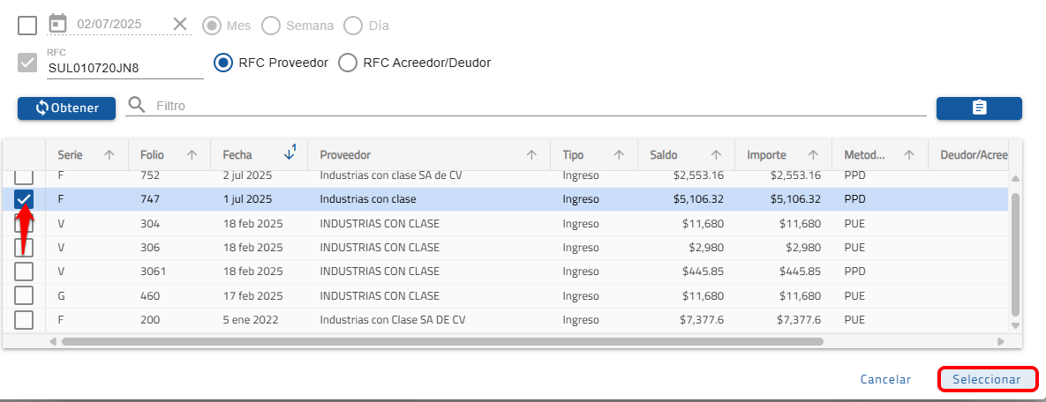The width and height of the screenshot is (1046, 402).
Task: Select RFC Acreedor/Deudor radio option
Action: click(349, 63)
